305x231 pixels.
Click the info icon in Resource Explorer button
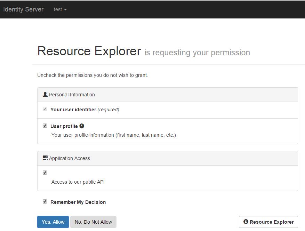click(x=246, y=222)
